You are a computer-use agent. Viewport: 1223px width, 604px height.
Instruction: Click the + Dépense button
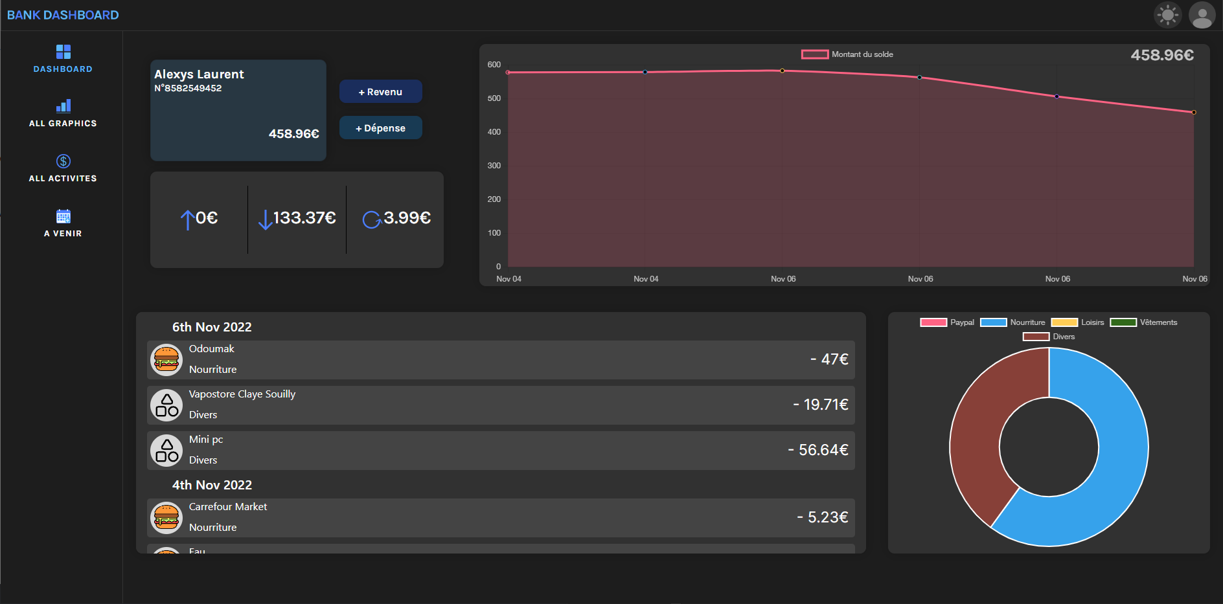(380, 128)
